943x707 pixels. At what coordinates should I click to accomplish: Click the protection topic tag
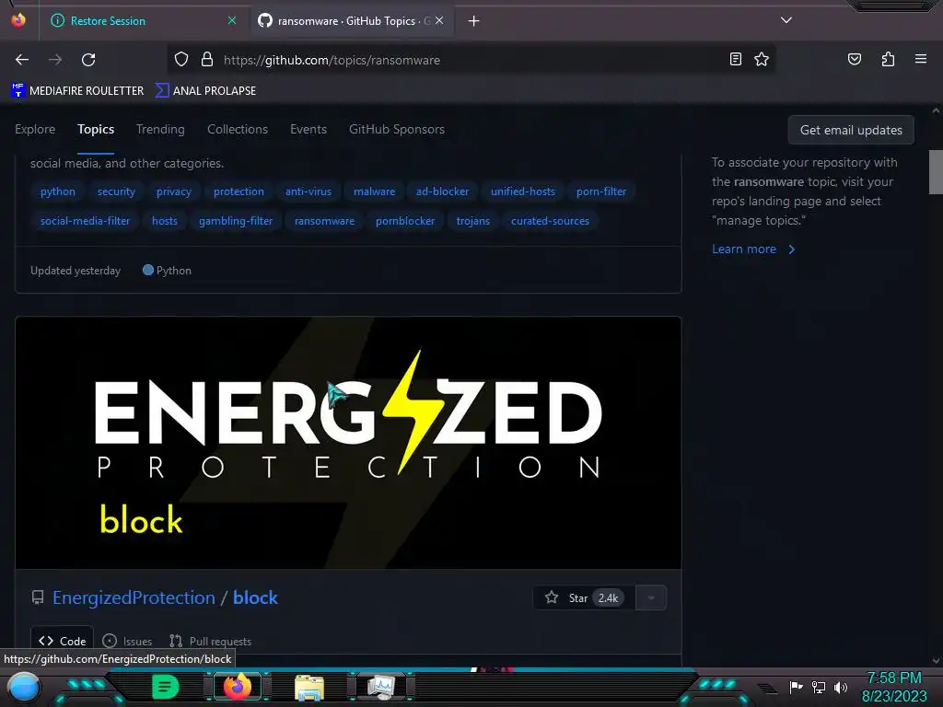coord(239,191)
